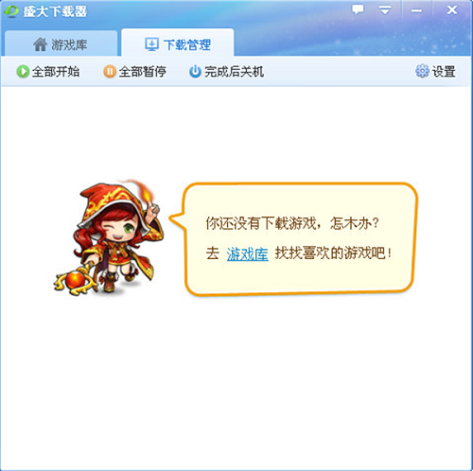Click the green 全部开始 play icon
Viewport: 473px width, 471px height.
coord(23,72)
